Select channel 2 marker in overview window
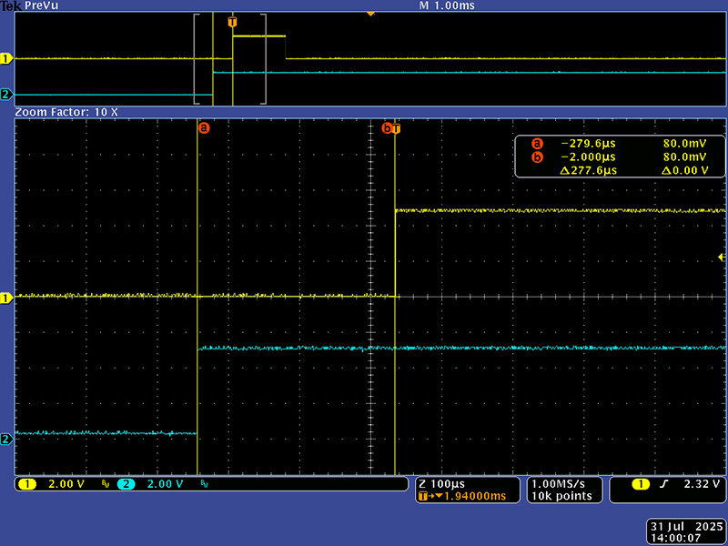This screenshot has height=546, width=728. 5,95
